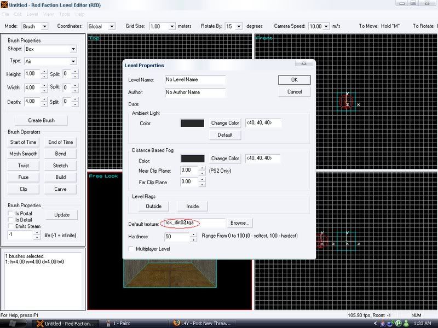Viewport: 438px width, 328px height.
Task: Click the Ambient Light RGB value field
Action: 263,123
